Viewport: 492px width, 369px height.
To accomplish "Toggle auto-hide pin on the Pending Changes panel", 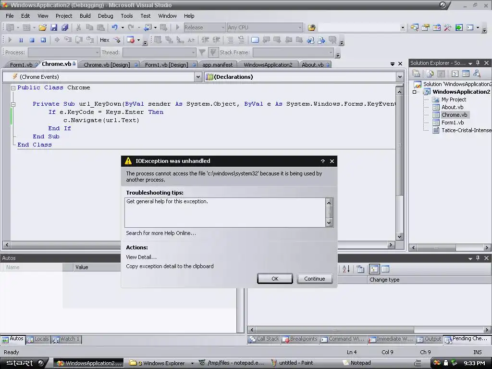I will pyautogui.click(x=478, y=258).
